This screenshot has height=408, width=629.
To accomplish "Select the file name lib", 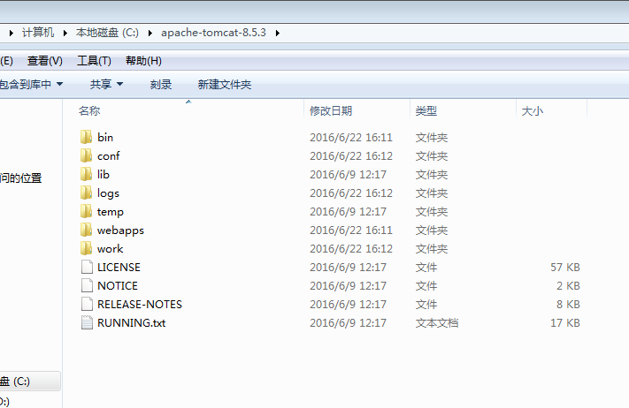I will coord(104,174).
